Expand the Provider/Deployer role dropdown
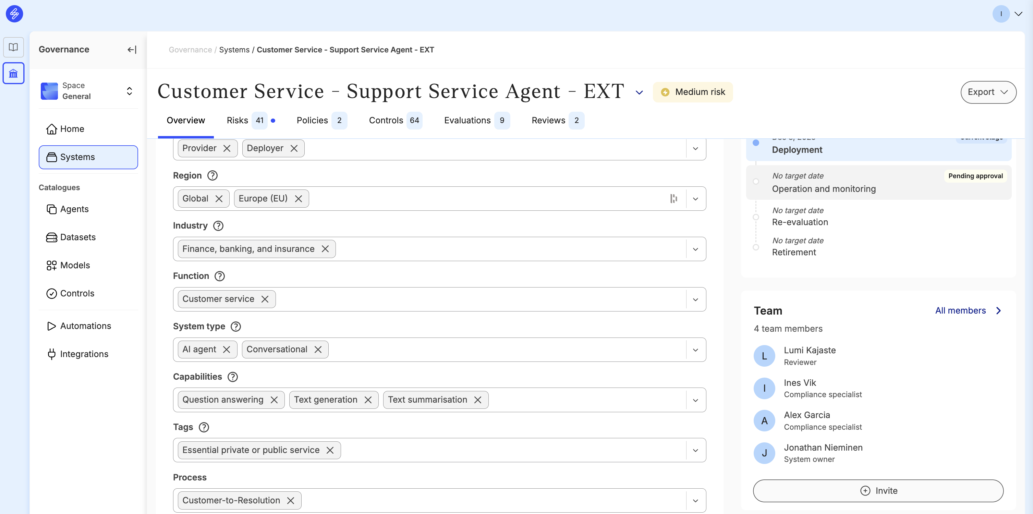1033x514 pixels. click(696, 149)
